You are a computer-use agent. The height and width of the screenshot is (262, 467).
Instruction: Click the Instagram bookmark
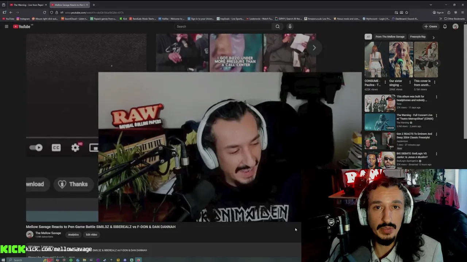23,19
